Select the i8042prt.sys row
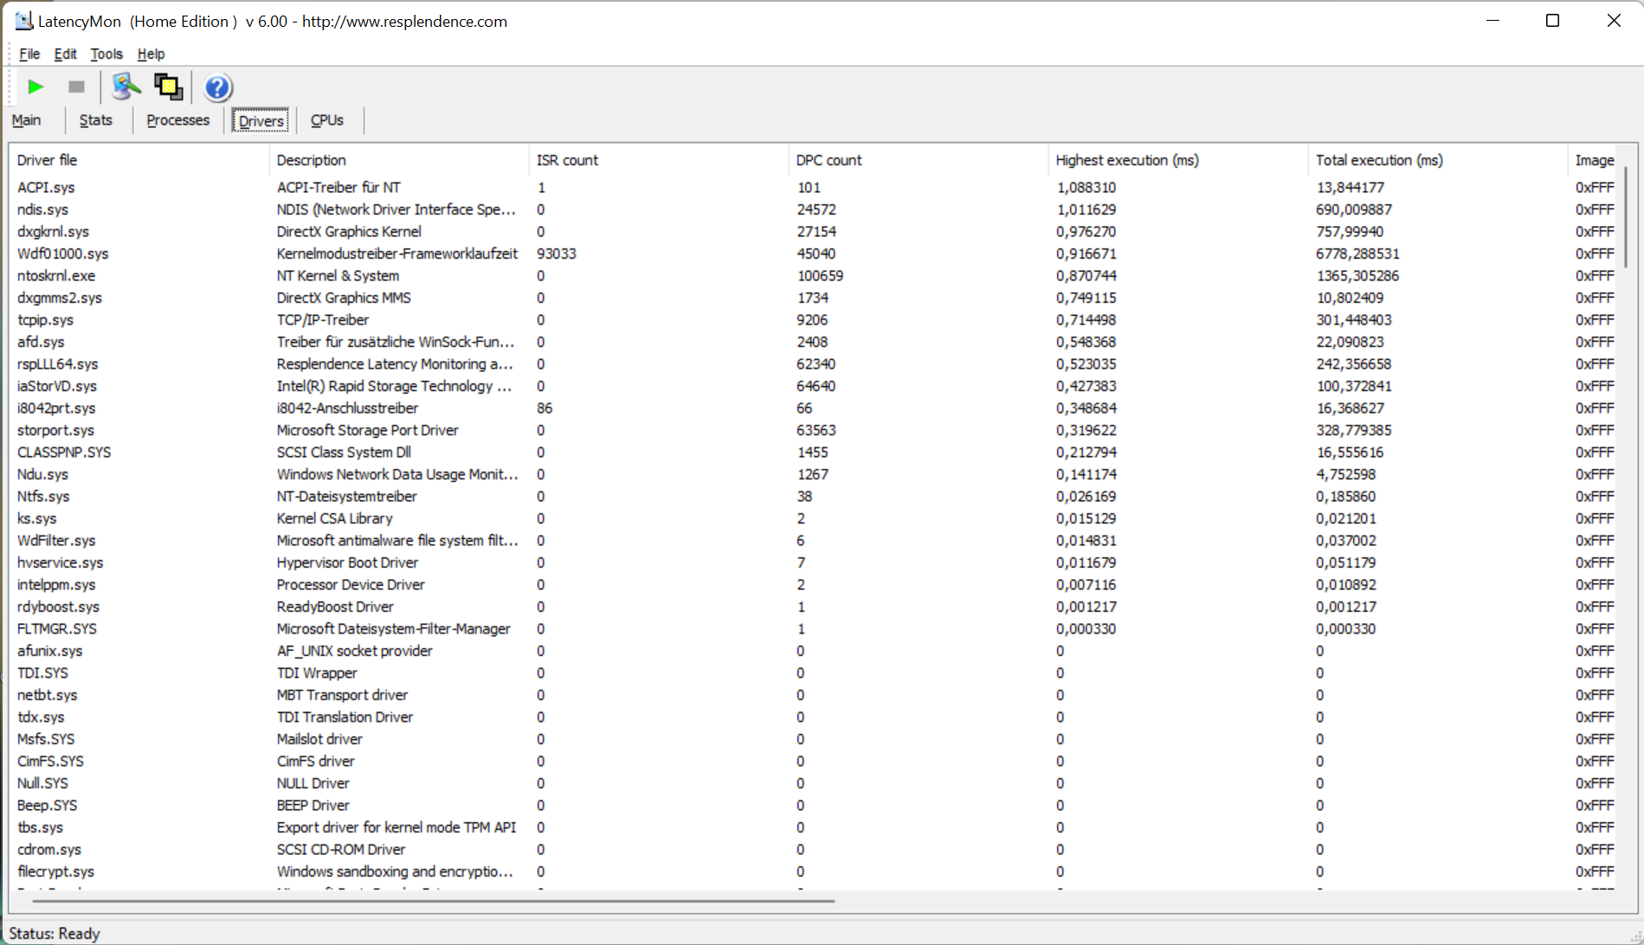The height and width of the screenshot is (945, 1644). tap(814, 408)
